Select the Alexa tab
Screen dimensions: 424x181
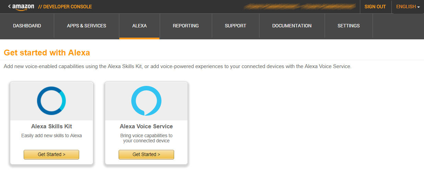140,26
